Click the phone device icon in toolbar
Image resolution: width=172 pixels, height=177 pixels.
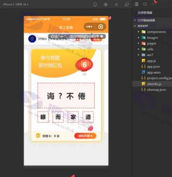(95, 4)
